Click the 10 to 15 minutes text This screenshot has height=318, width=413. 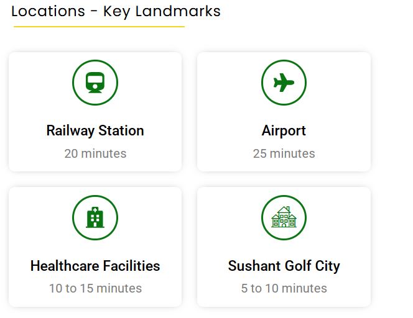click(95, 288)
